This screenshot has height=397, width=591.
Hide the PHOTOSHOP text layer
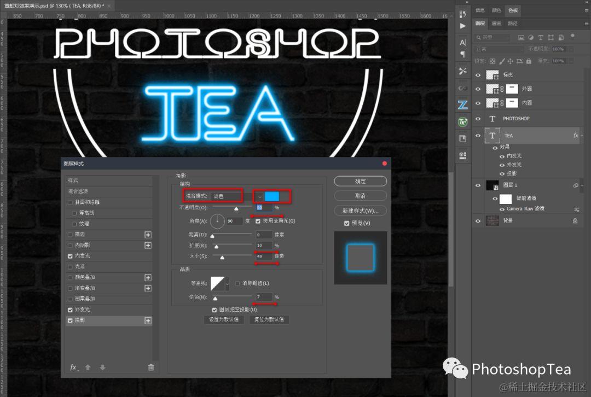click(478, 119)
